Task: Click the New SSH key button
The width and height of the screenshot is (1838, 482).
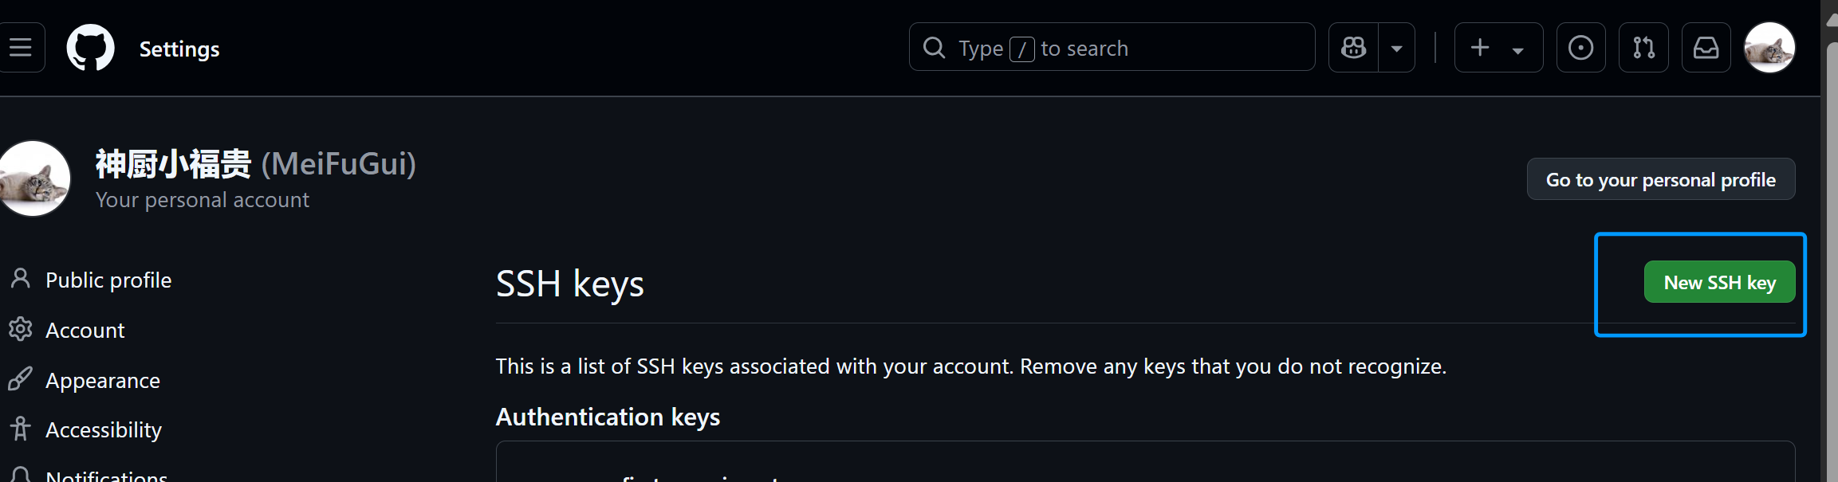Action: [x=1719, y=282]
